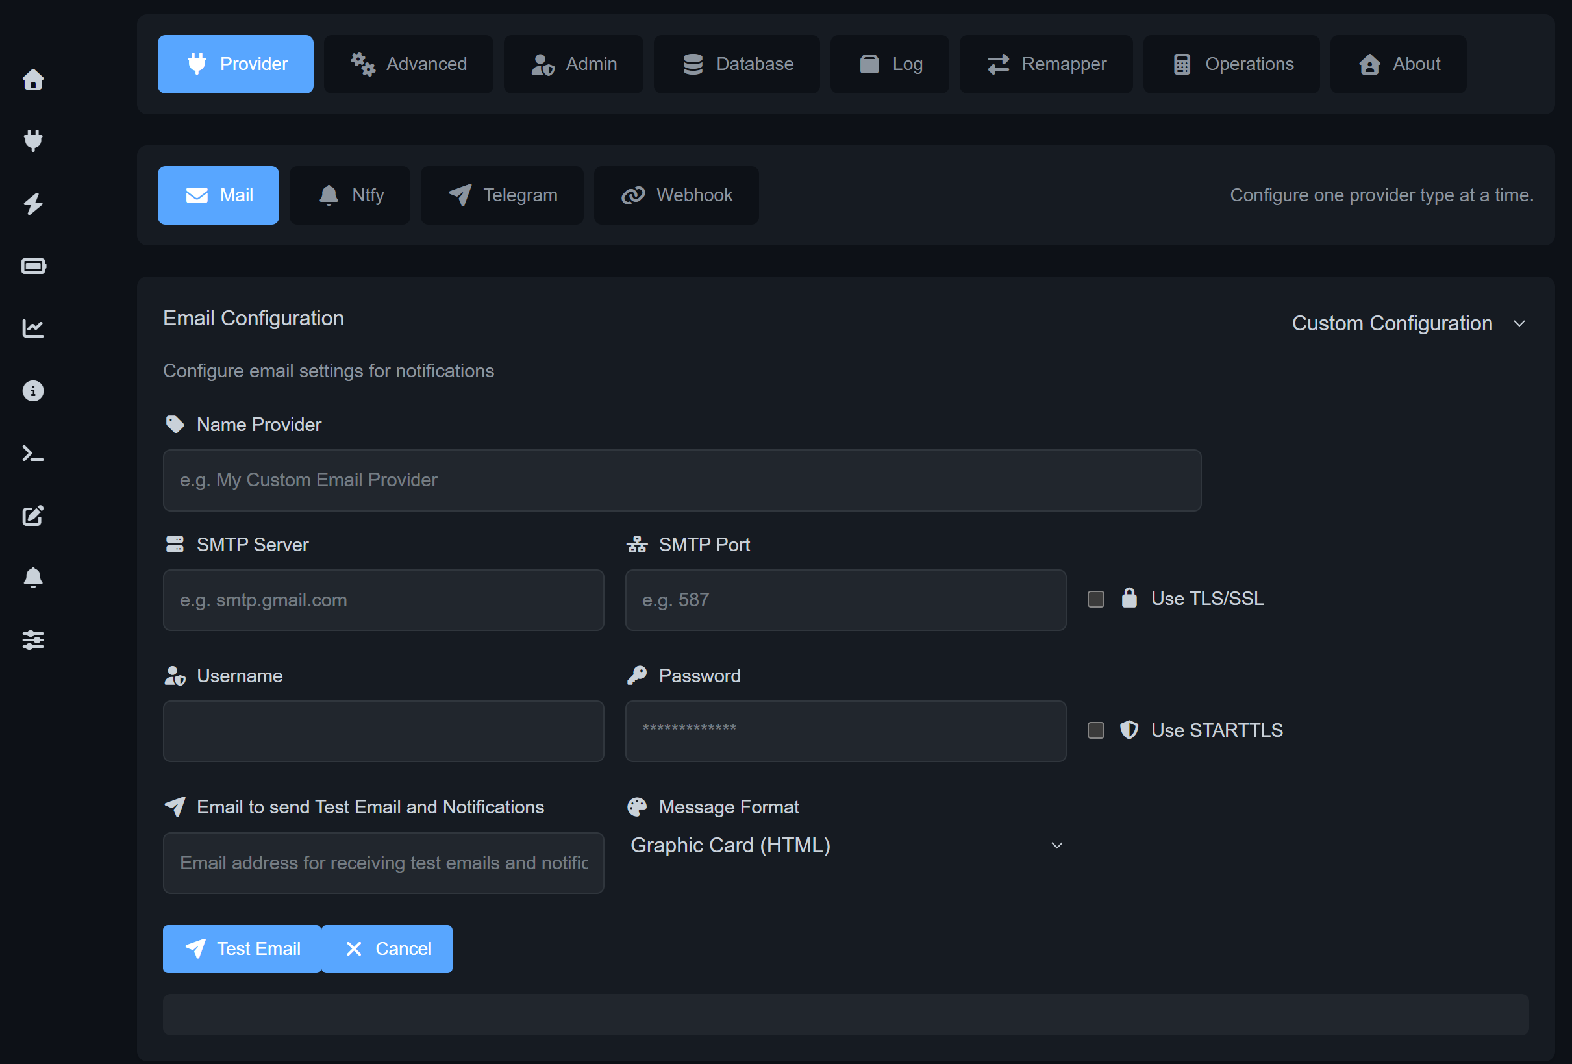Click the edit pencil sidebar icon

click(33, 515)
